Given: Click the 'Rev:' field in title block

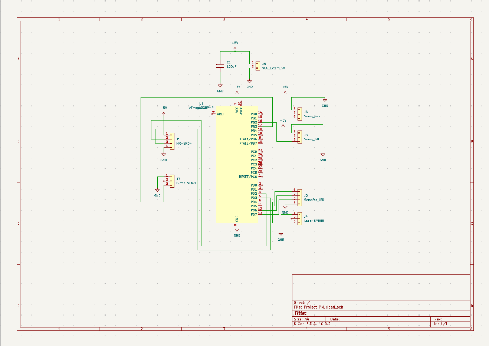Looking at the screenshot, I should (438, 319).
